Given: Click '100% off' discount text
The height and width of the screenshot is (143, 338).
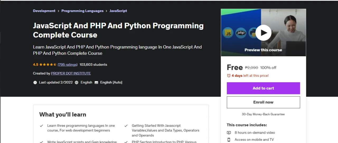Looking at the screenshot, I should pos(268,68).
